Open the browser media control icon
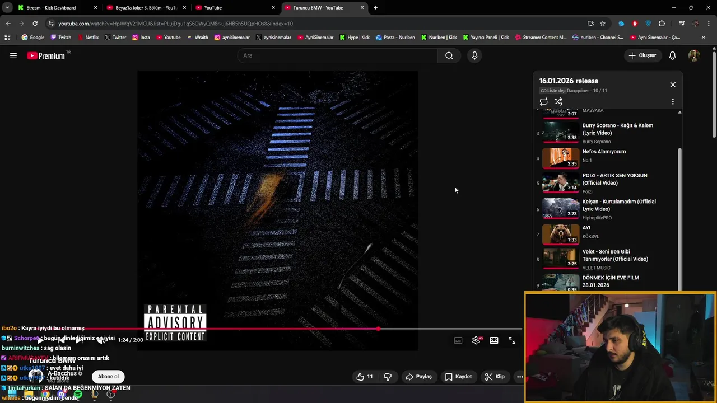Viewport: 717px width, 403px height. click(x=682, y=24)
